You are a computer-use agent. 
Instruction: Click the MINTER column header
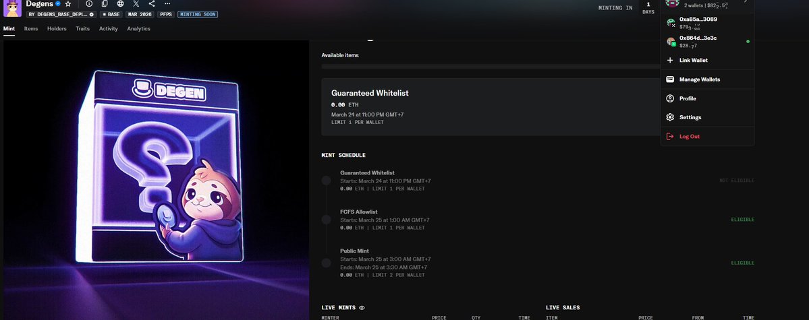pyautogui.click(x=330, y=317)
